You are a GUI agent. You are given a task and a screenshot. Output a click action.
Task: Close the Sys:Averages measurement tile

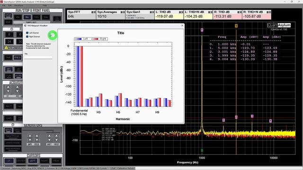(124, 12)
